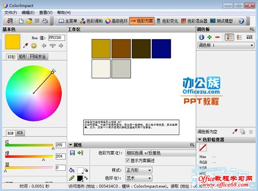Image resolution: width=258 pixels, height=191 pixels.
Task: Click the empty color inspector swatch
Action: pos(203,147)
